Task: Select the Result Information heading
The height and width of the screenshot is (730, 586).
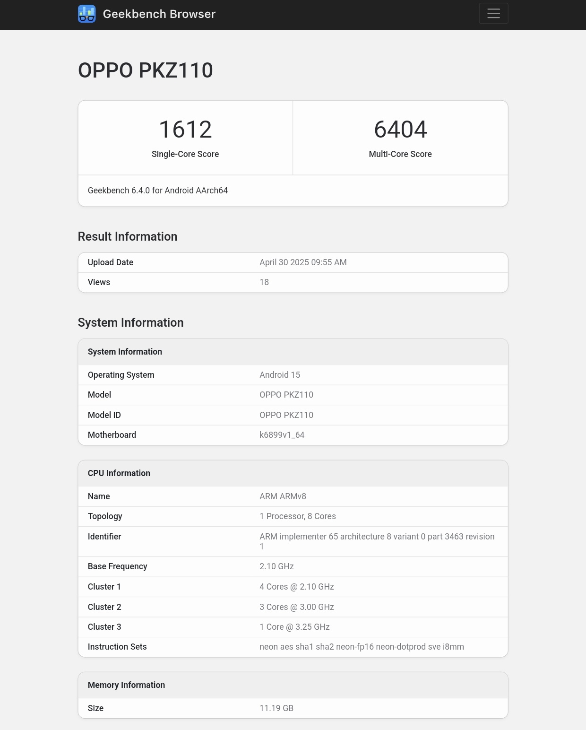Action: (128, 236)
